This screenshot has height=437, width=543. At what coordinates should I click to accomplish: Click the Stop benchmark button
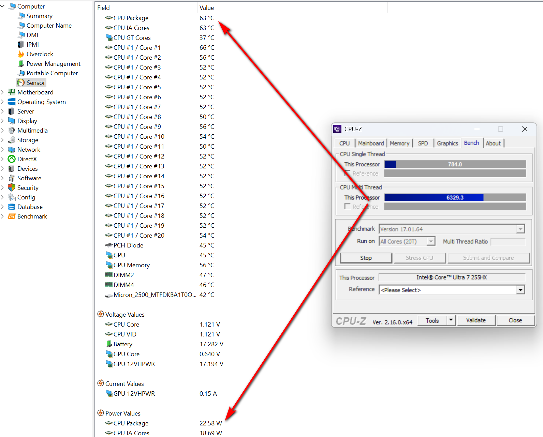[366, 258]
